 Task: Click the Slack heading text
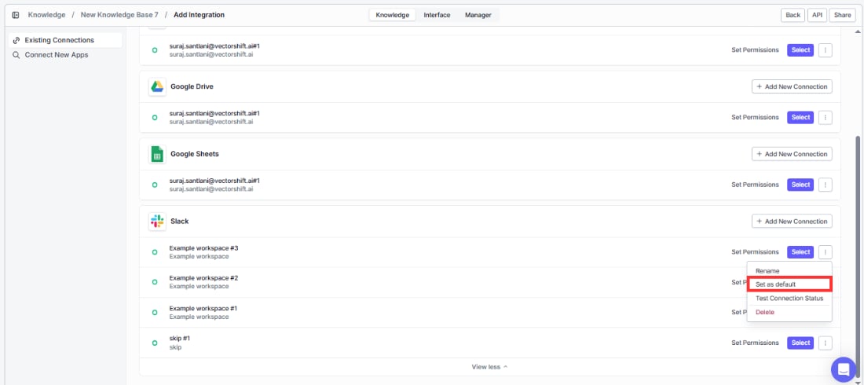180,222
